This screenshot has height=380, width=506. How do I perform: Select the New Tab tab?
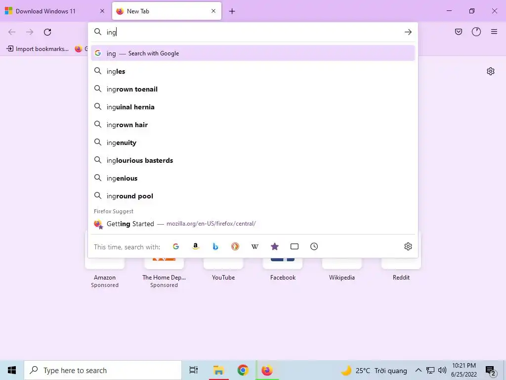coord(167,11)
